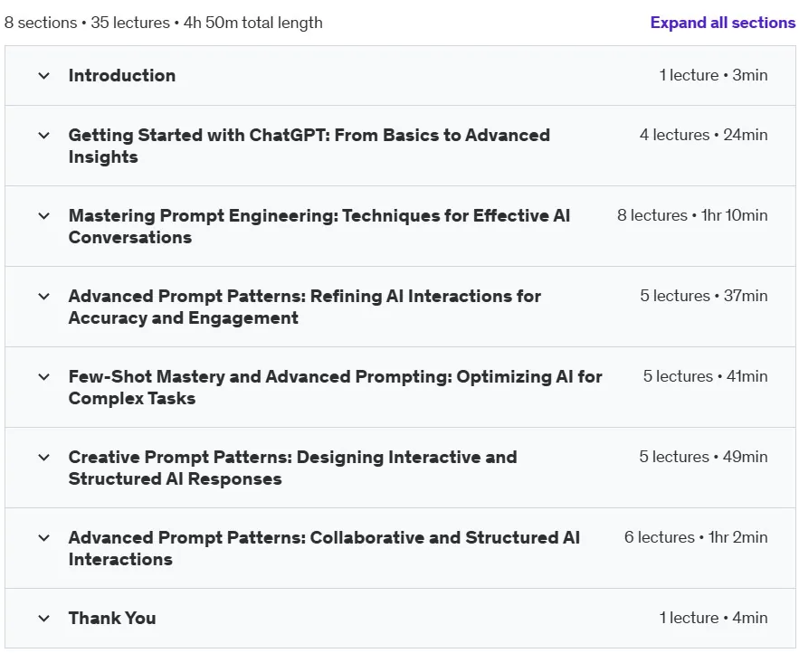Click chevron beside Refining AI Interactions section
The height and width of the screenshot is (653, 799).
[44, 297]
